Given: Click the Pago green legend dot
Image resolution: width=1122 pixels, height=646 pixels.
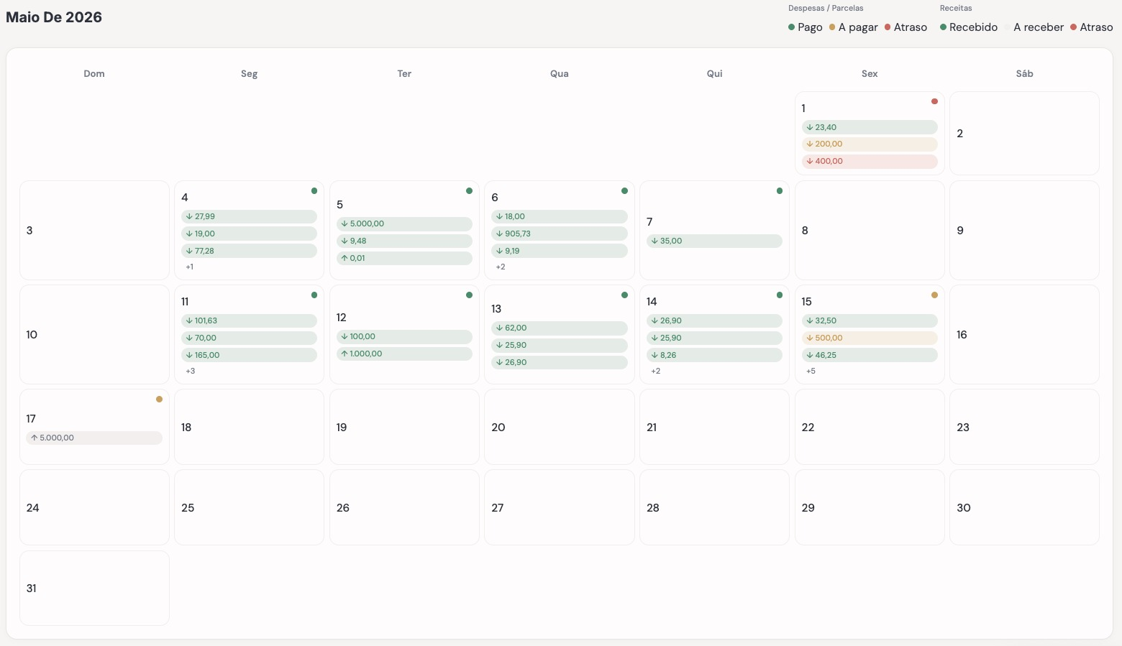Looking at the screenshot, I should tap(791, 27).
